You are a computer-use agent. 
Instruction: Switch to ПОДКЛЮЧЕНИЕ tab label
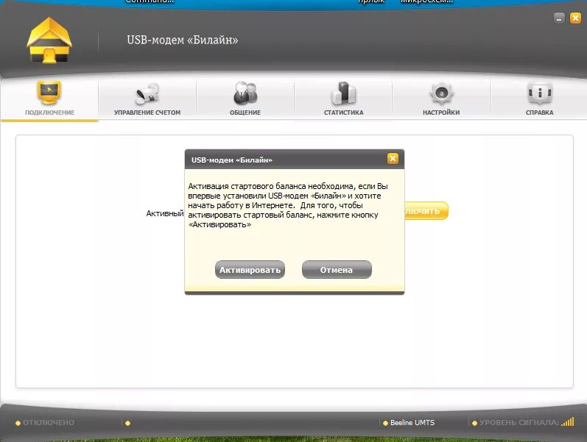coord(49,113)
